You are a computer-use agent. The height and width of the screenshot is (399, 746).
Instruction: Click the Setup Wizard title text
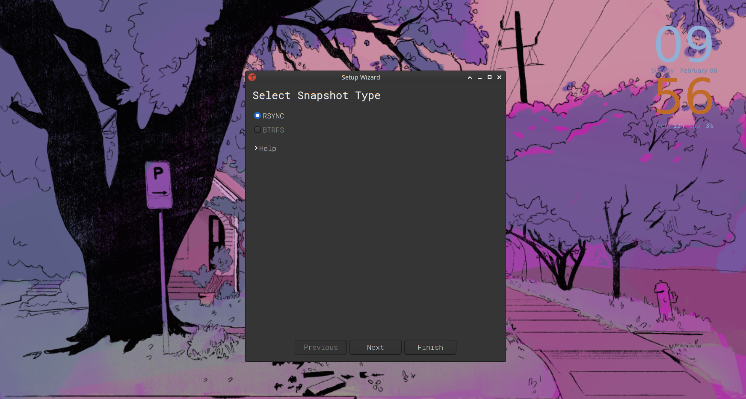[x=361, y=77]
